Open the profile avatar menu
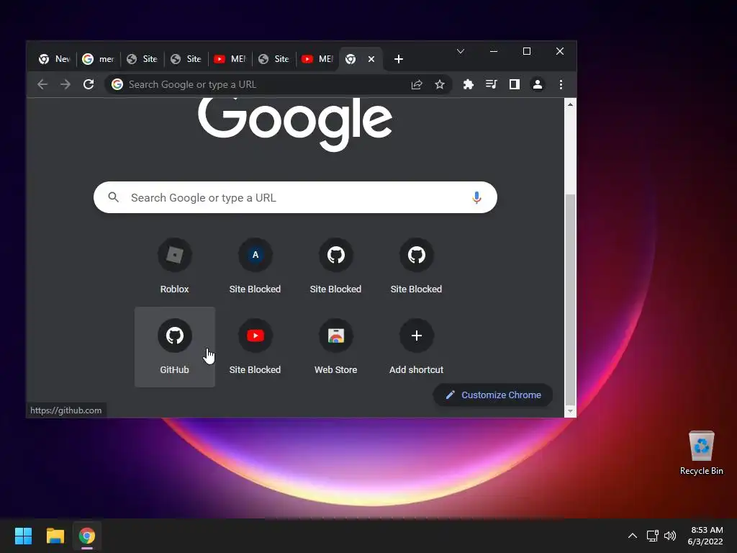The width and height of the screenshot is (737, 553). tap(537, 85)
